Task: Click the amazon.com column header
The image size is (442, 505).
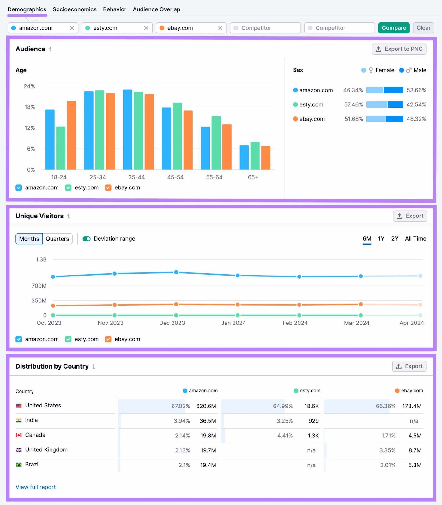Action: tap(200, 391)
